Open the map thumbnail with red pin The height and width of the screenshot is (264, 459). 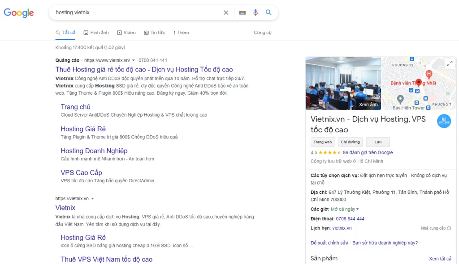pyautogui.click(x=419, y=83)
